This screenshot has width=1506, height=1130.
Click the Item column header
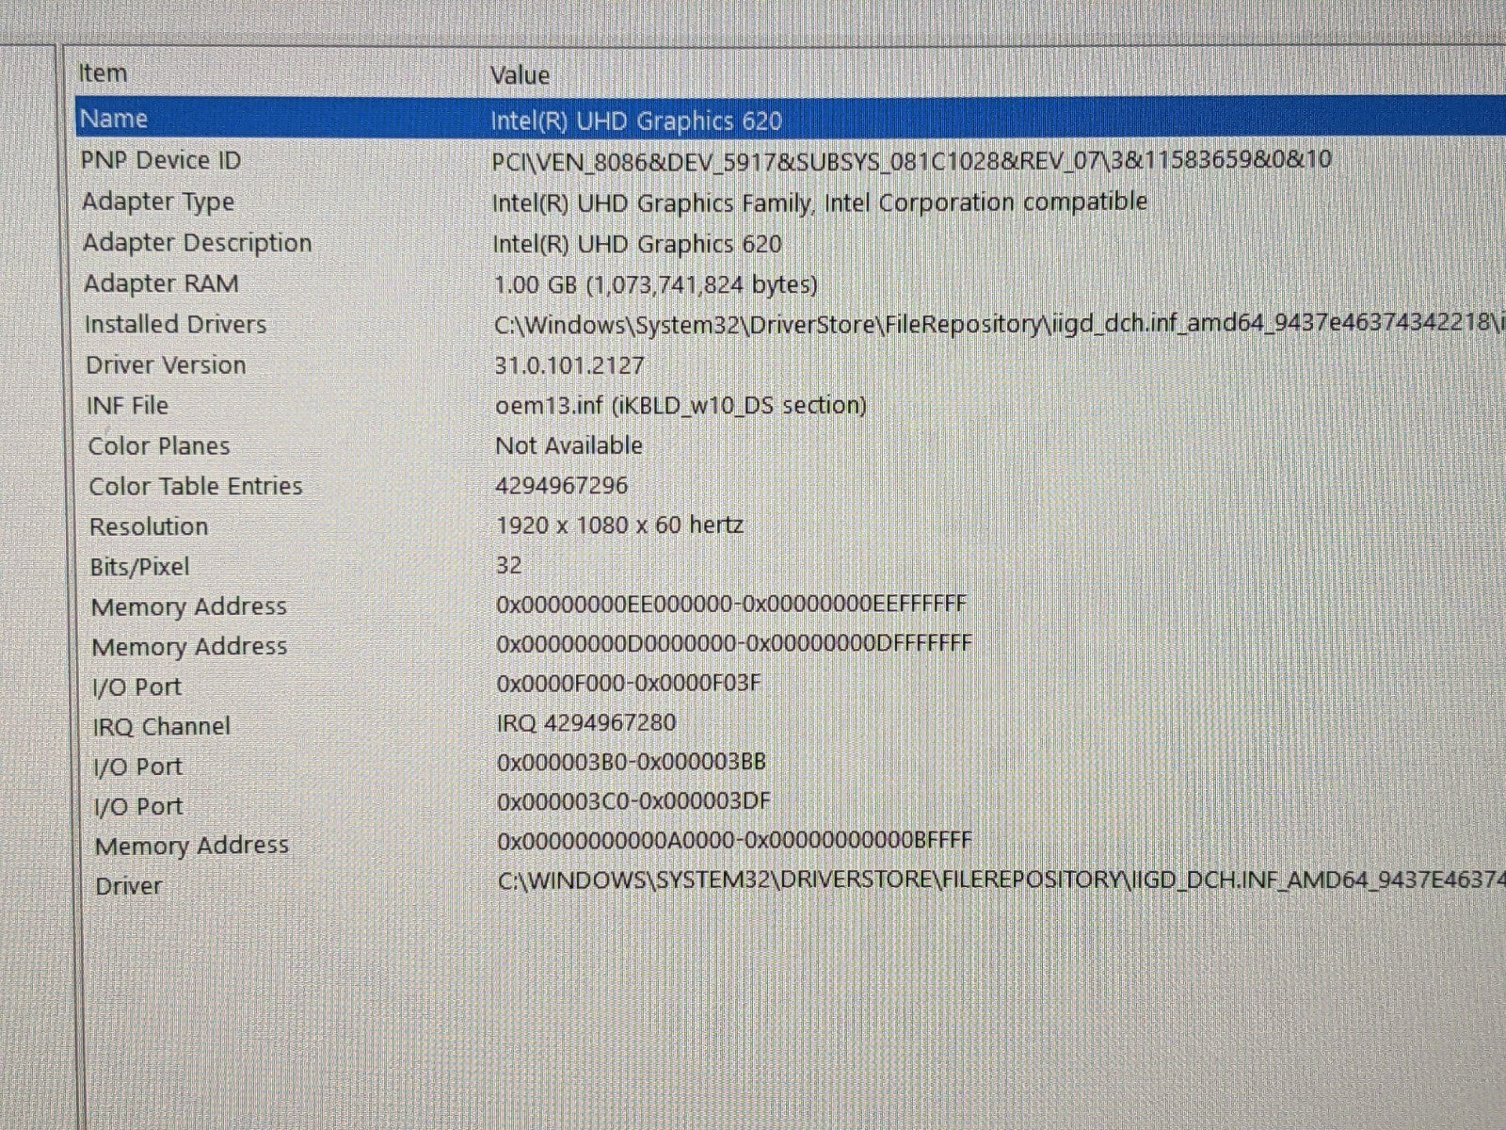tap(103, 73)
